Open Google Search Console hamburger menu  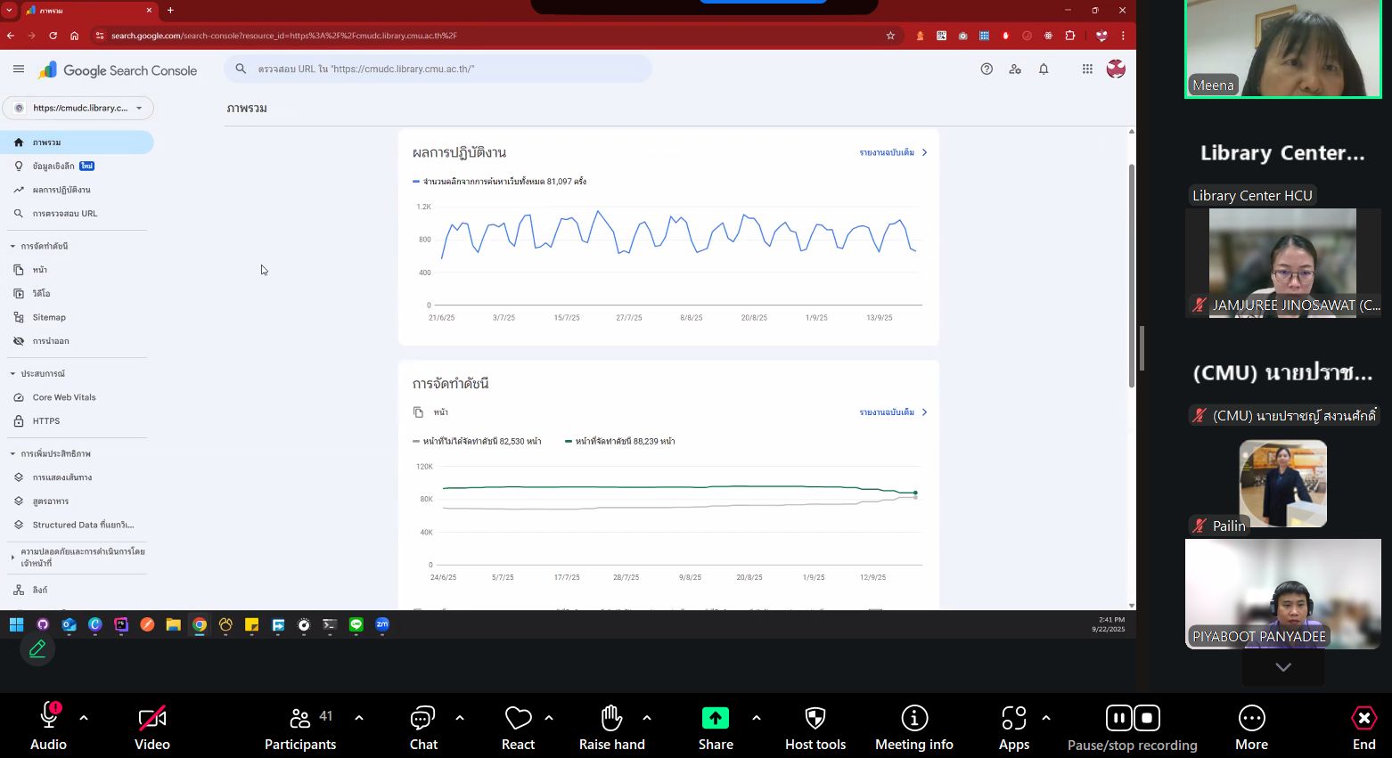click(x=19, y=69)
